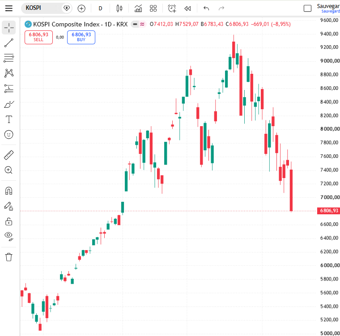Undo the last chart action
340x336 pixels.
(206, 9)
